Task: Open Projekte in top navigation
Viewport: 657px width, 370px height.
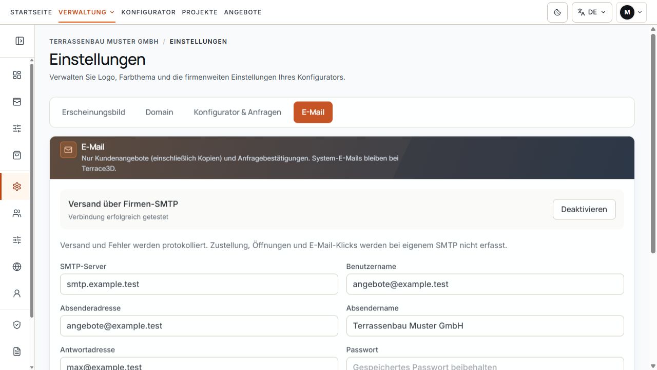Action: click(x=200, y=12)
